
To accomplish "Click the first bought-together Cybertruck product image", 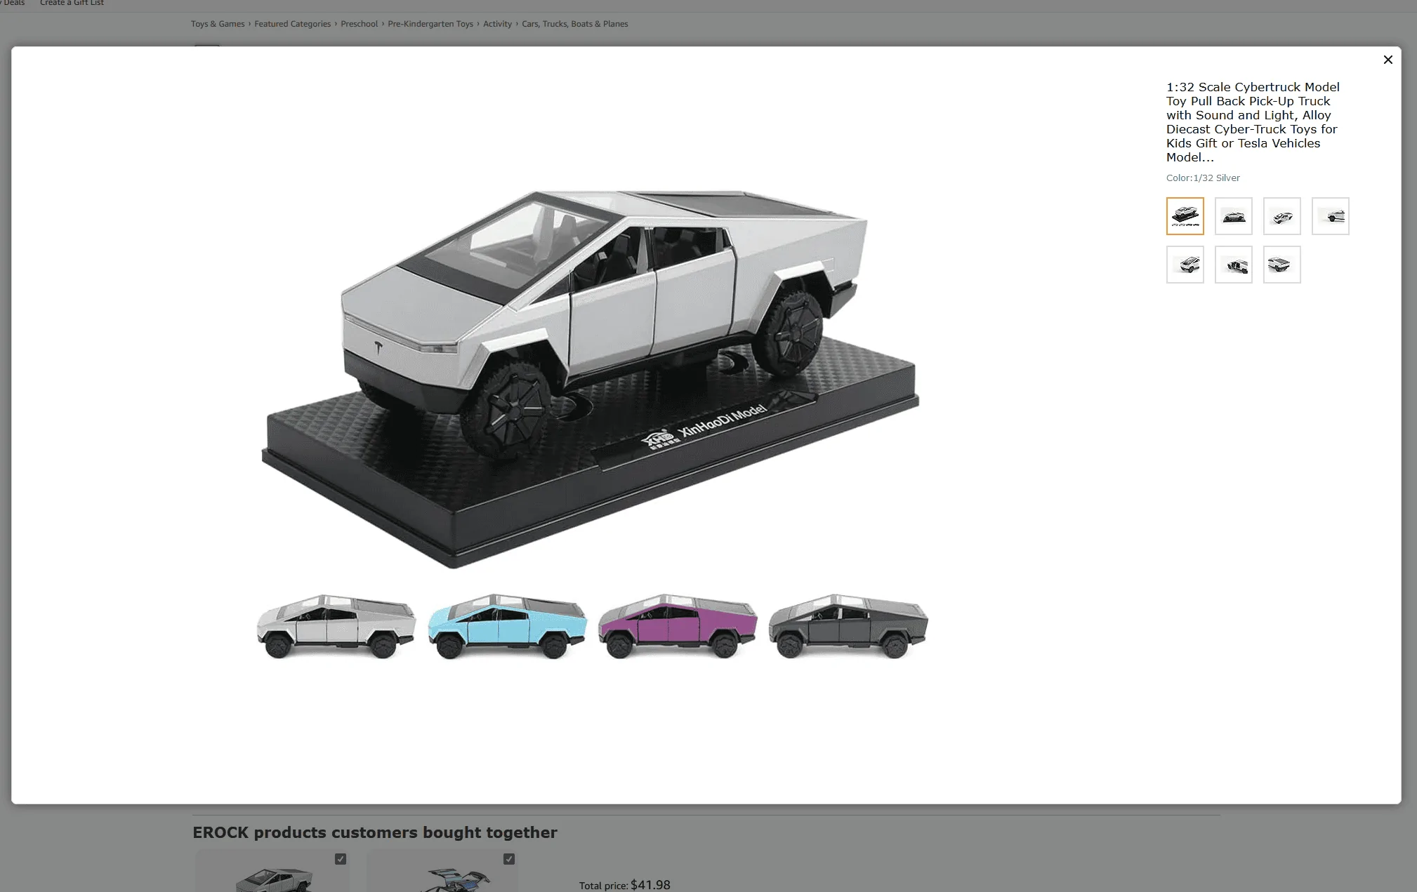I will pyautogui.click(x=272, y=877).
